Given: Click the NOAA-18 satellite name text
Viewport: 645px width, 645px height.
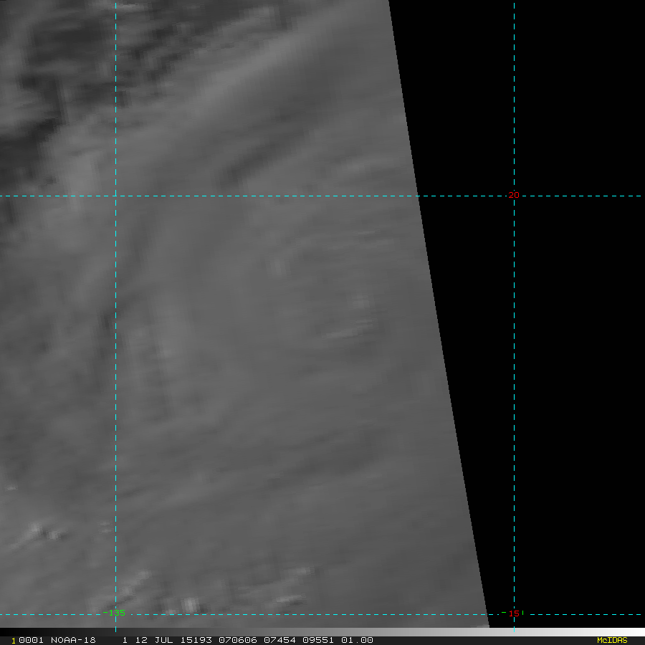Looking at the screenshot, I should pos(72,640).
